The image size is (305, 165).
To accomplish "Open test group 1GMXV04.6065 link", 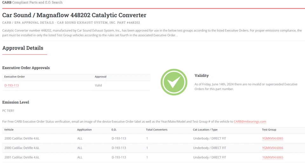I will coord(273,157).
